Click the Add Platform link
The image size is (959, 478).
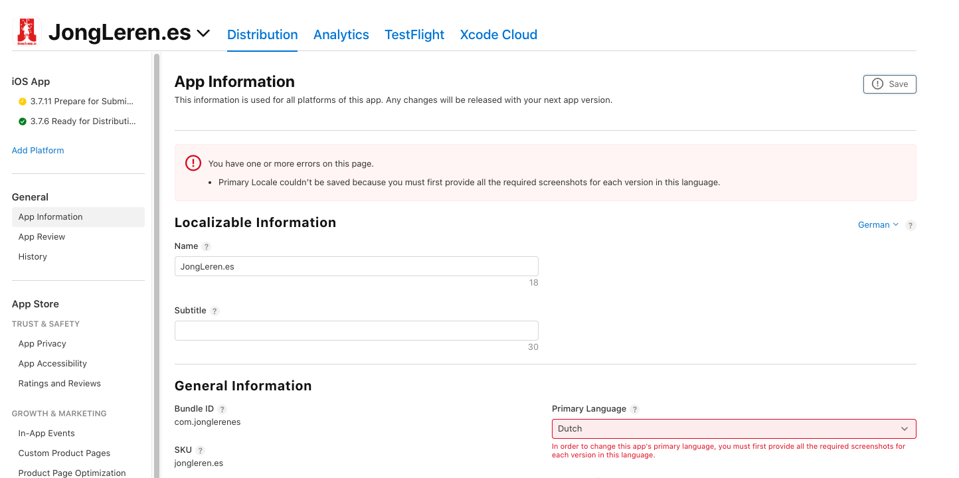(38, 151)
